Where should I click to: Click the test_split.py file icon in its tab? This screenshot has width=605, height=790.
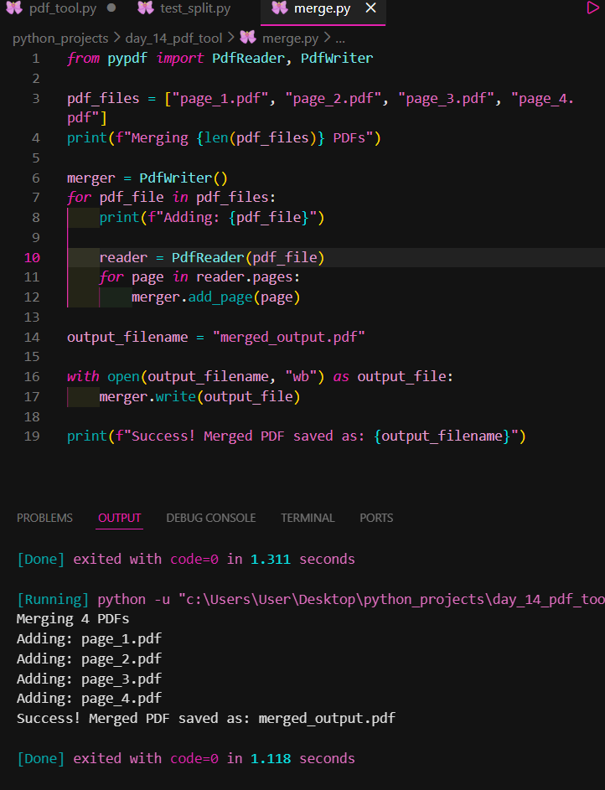pyautogui.click(x=146, y=8)
